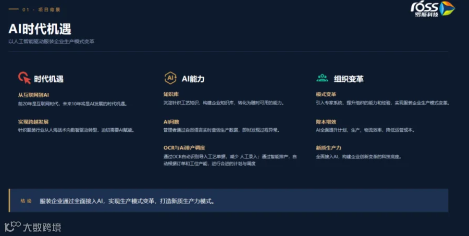Screen dimensions: 469x236
Task: Select the subheading 新质生产力
Action: [x=328, y=148]
